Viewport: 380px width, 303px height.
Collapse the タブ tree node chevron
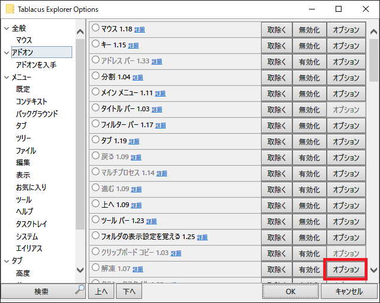click(x=7, y=261)
